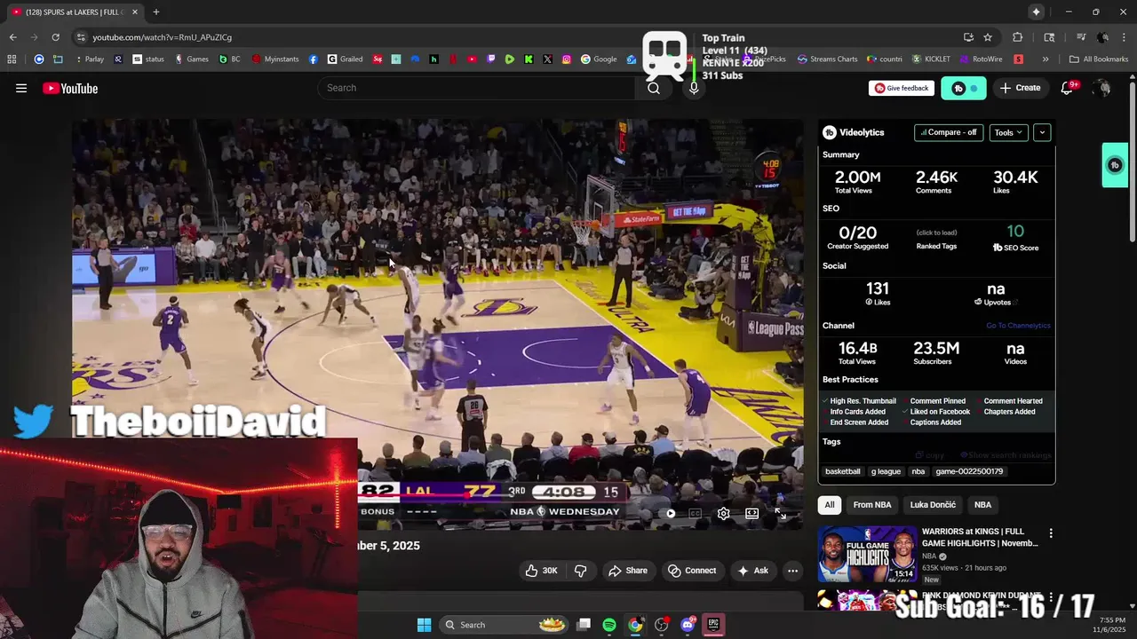1137x639 pixels.
Task: Toggle the TubeBuddy button in YouTube header
Action: [x=963, y=88]
